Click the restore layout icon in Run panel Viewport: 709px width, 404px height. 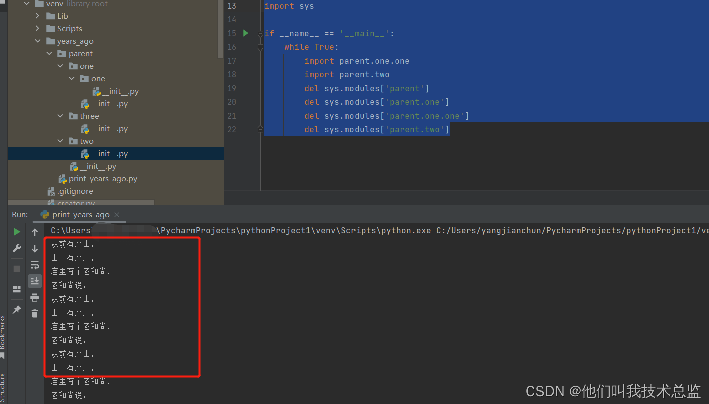point(17,289)
